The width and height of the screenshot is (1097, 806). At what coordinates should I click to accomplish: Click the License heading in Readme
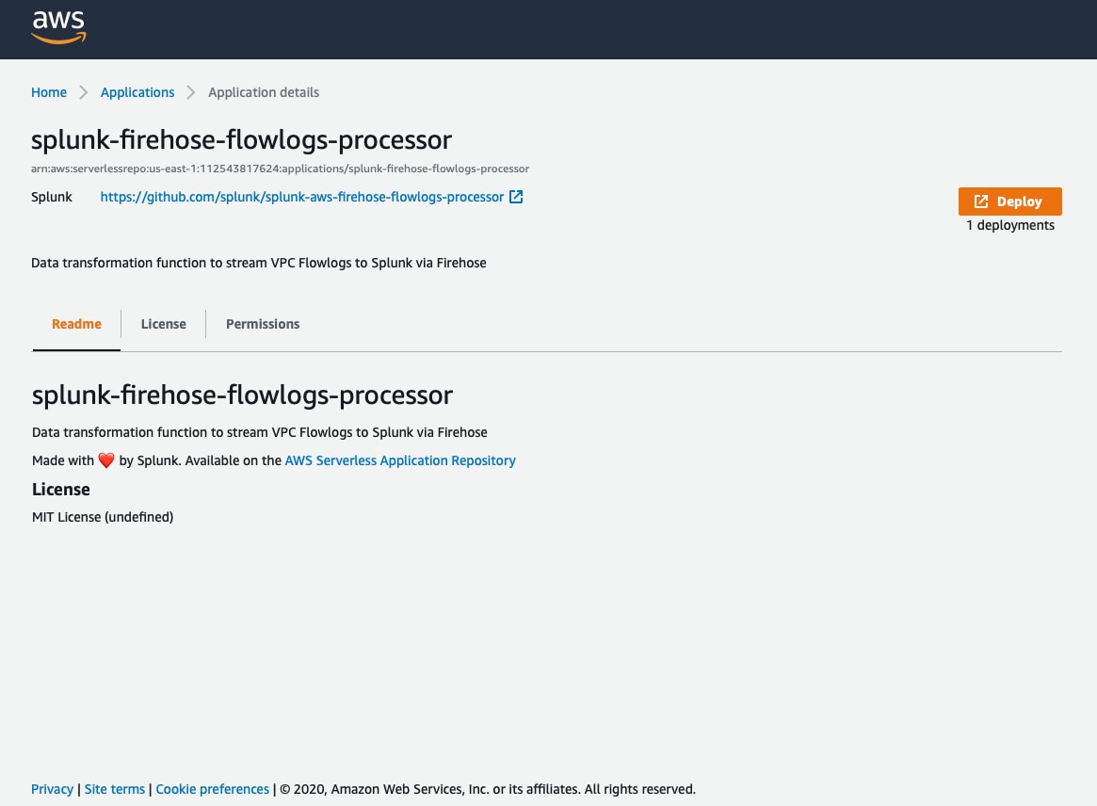tap(61, 489)
